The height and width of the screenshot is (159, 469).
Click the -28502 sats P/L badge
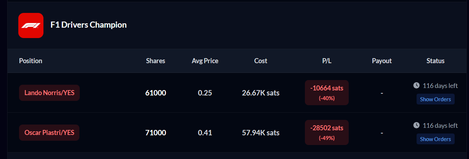coord(327,132)
